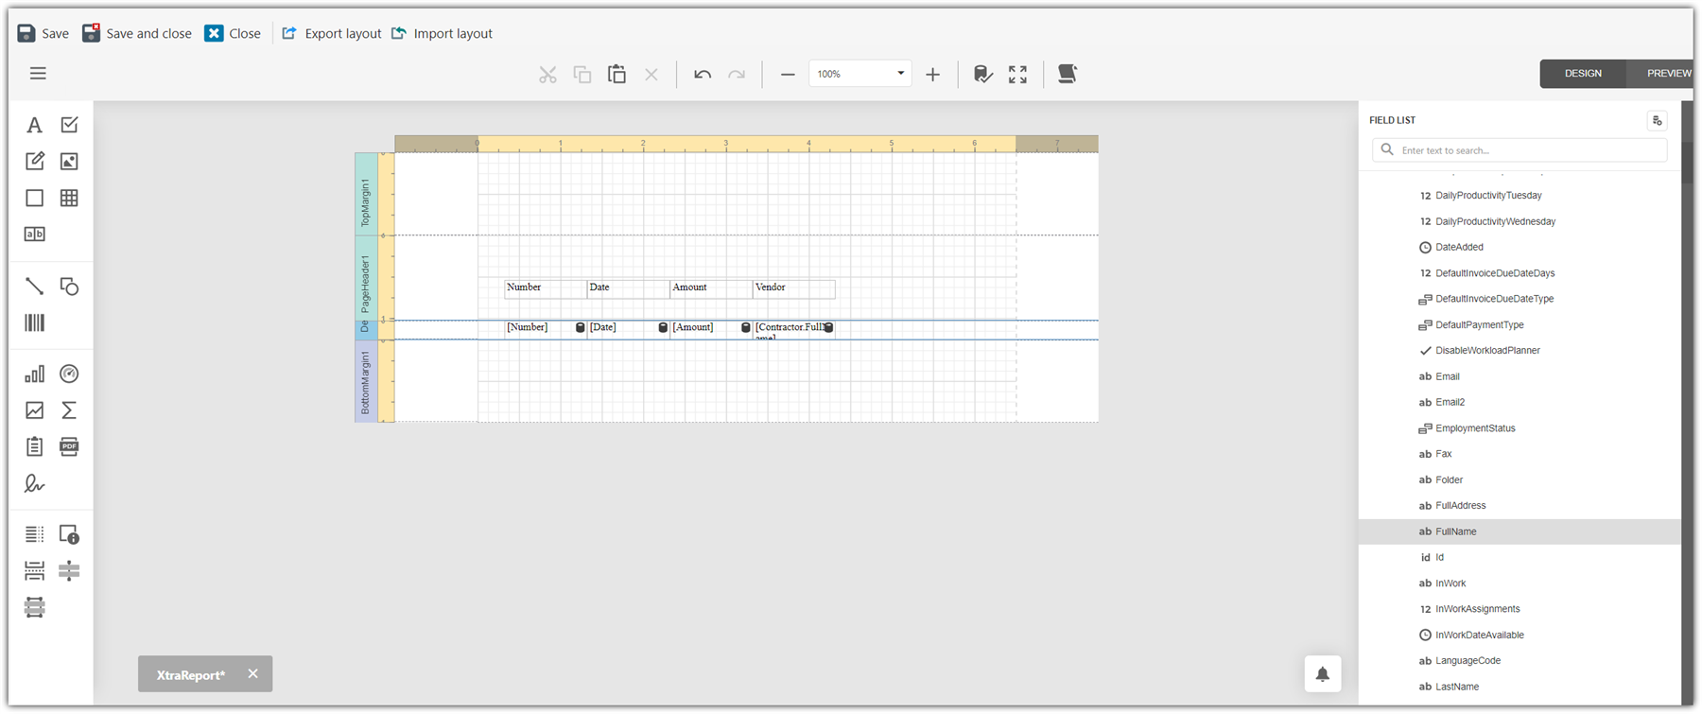
Task: Click the scroll-shaped icon after Full Screen
Action: point(1068,74)
